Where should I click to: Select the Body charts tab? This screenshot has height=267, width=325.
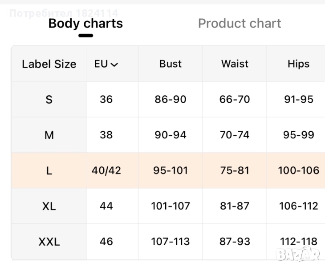85,24
